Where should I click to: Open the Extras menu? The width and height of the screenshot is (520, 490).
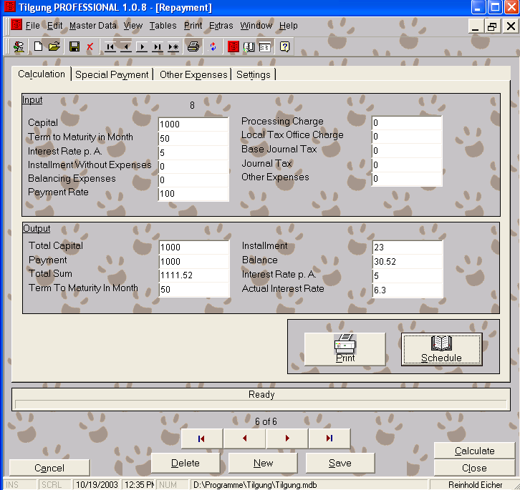coord(221,26)
